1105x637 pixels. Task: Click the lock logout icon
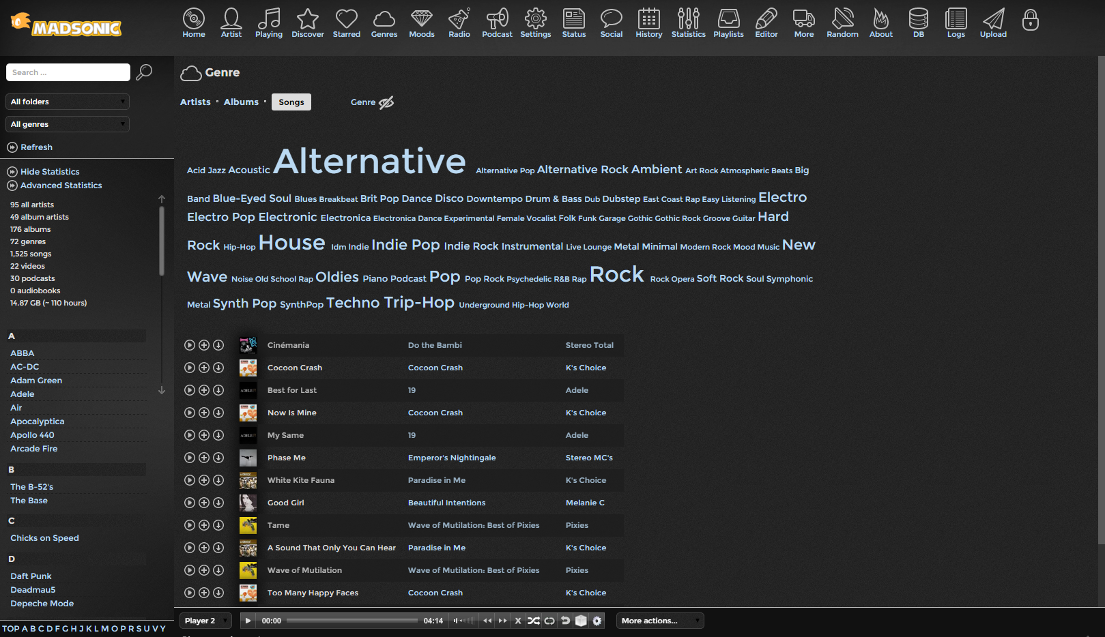click(1031, 20)
